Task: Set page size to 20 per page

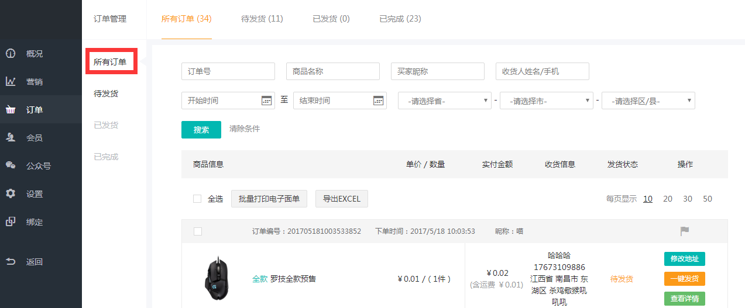Action: tap(668, 199)
